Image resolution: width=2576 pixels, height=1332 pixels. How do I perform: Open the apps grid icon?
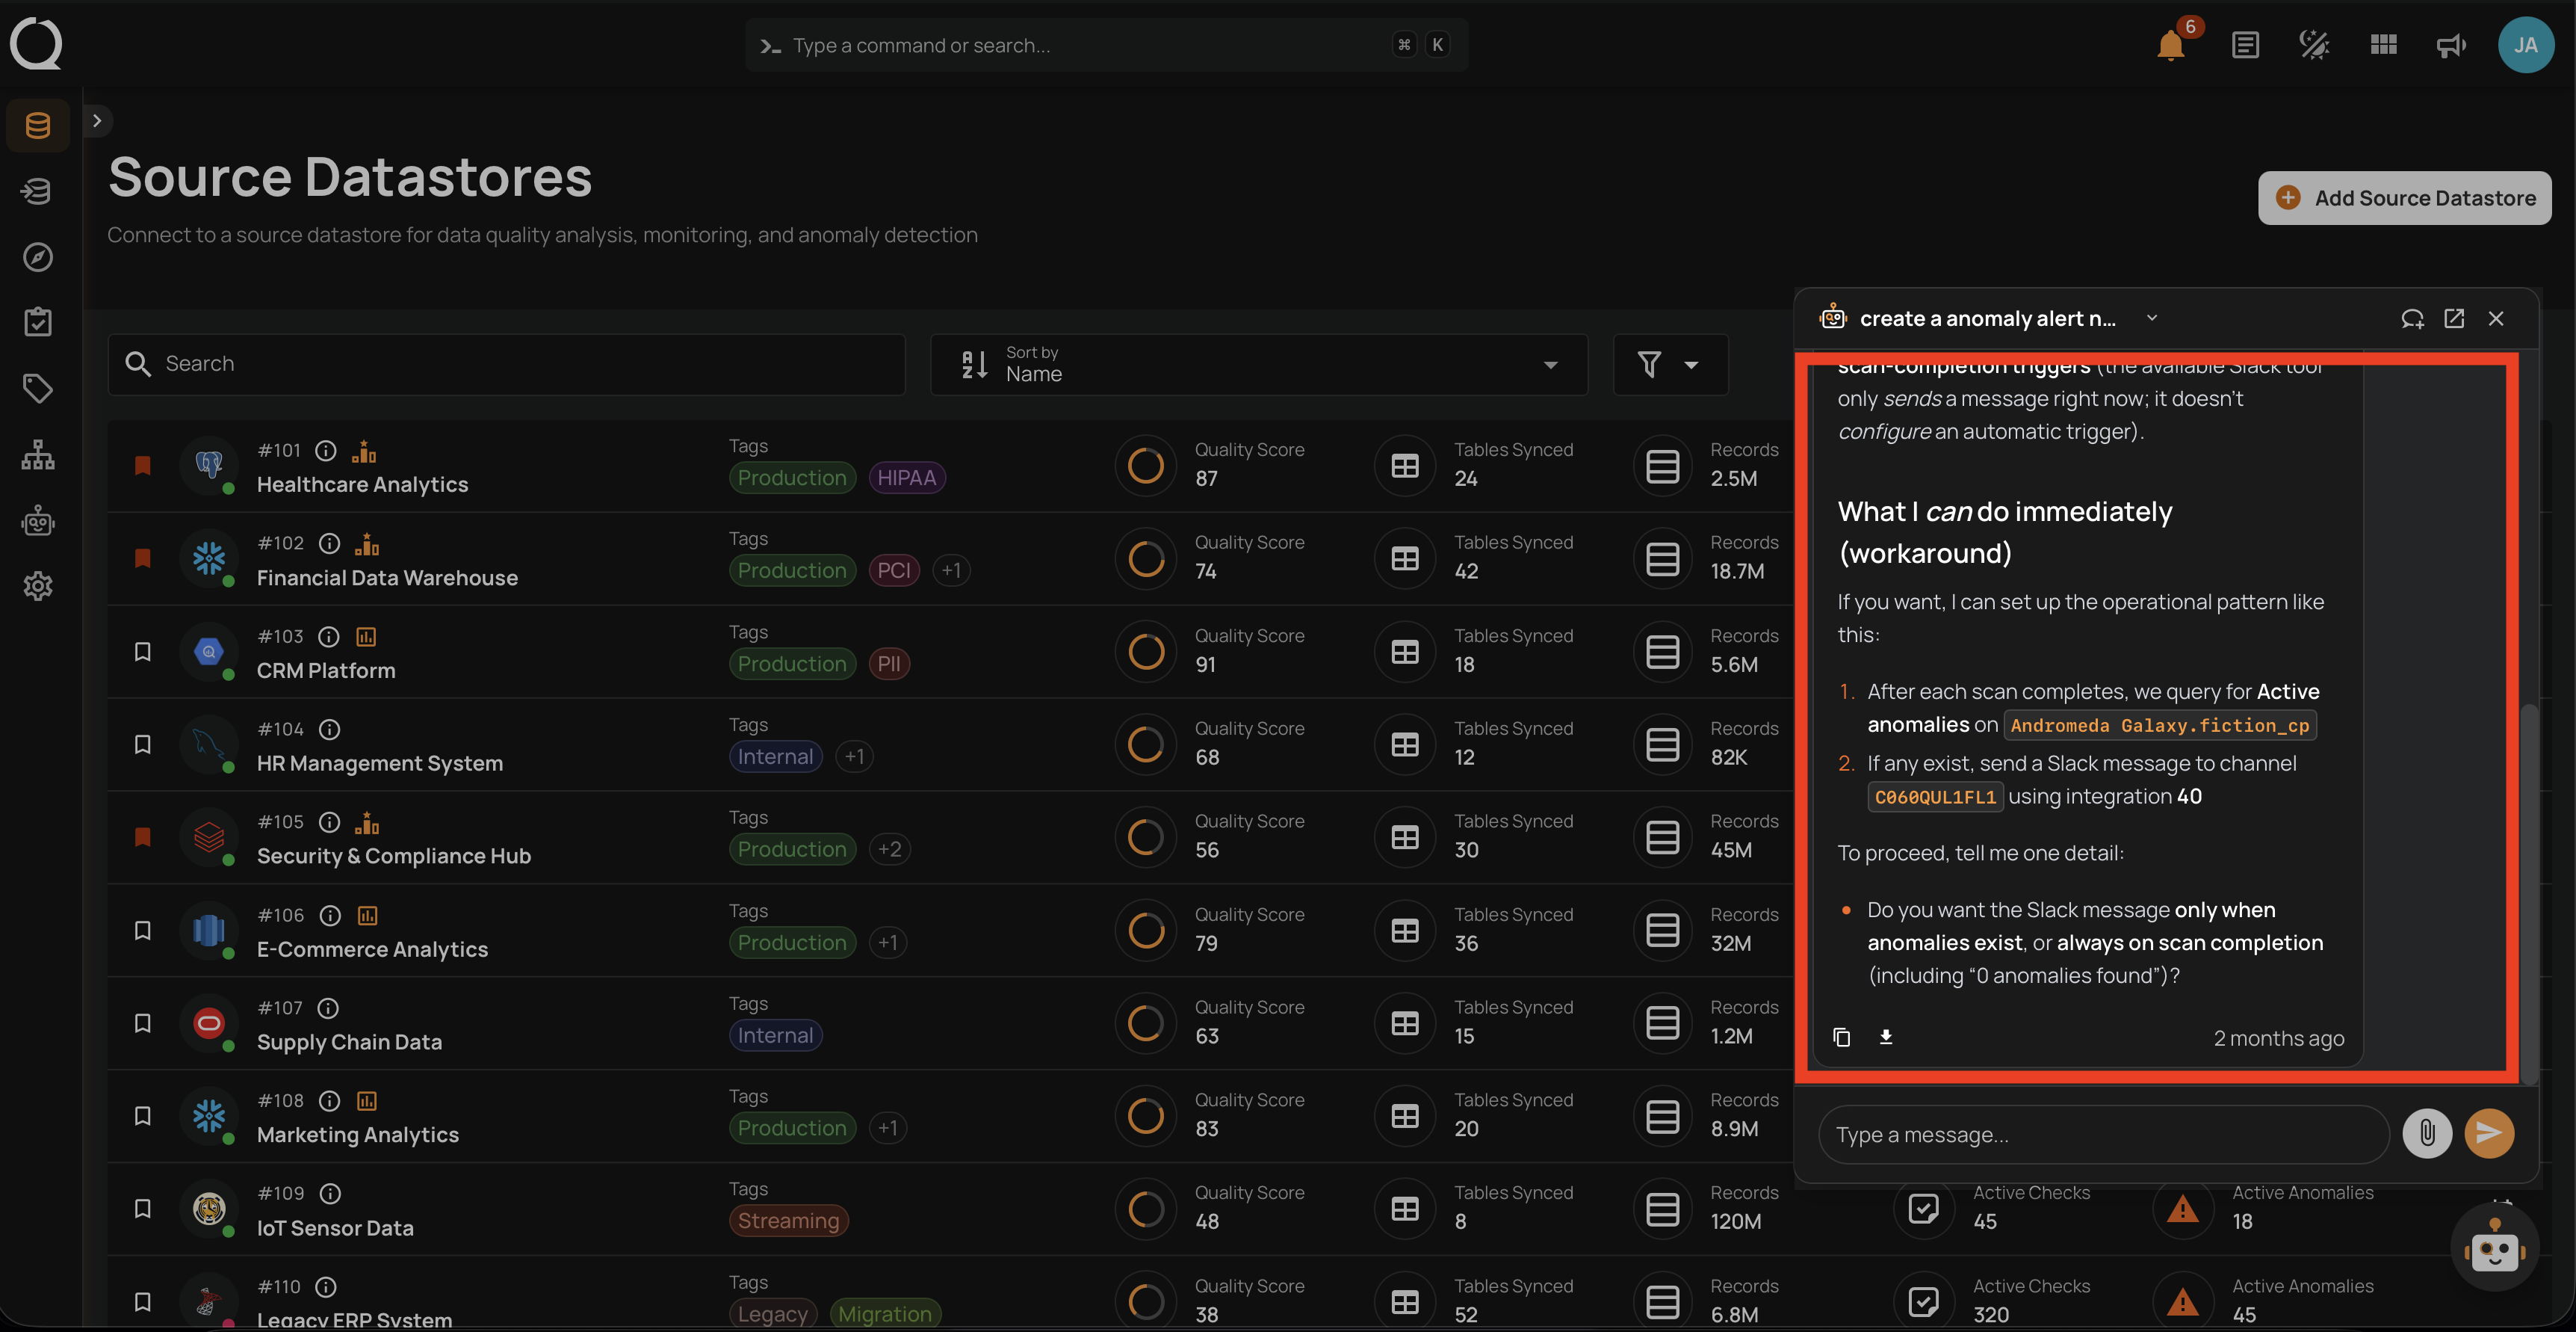coord(2383,45)
